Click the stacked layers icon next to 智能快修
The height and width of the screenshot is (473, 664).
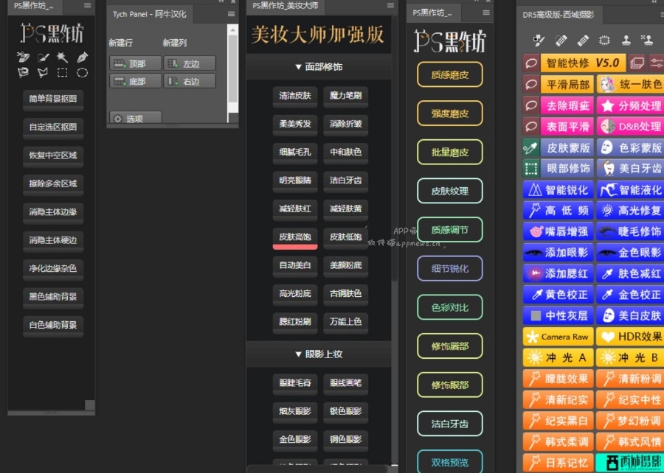(x=637, y=63)
